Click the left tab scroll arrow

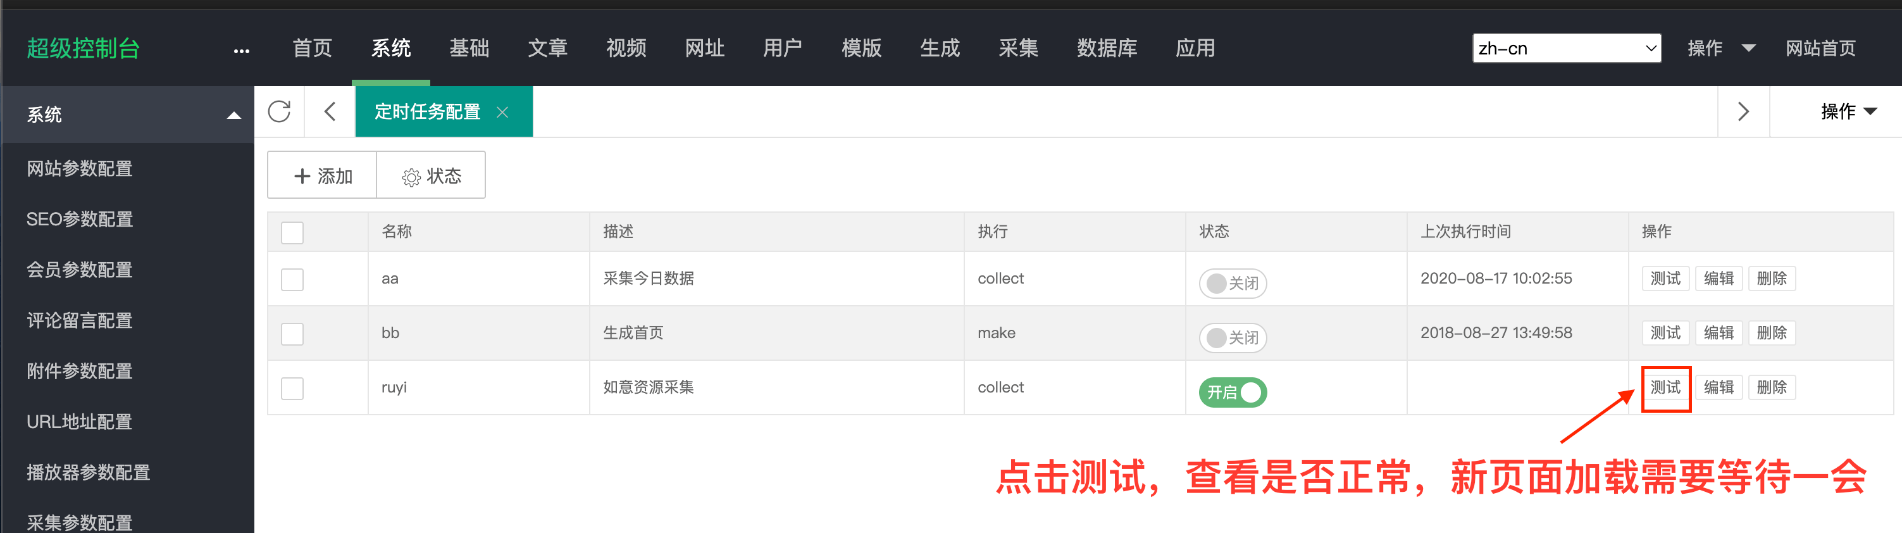click(329, 111)
